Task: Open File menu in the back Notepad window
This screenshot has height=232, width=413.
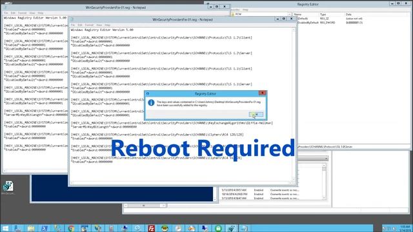Action: [6, 13]
